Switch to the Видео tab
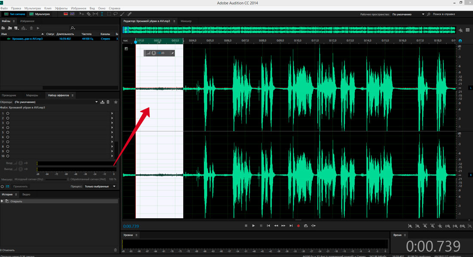The width and height of the screenshot is (473, 257). click(26, 195)
